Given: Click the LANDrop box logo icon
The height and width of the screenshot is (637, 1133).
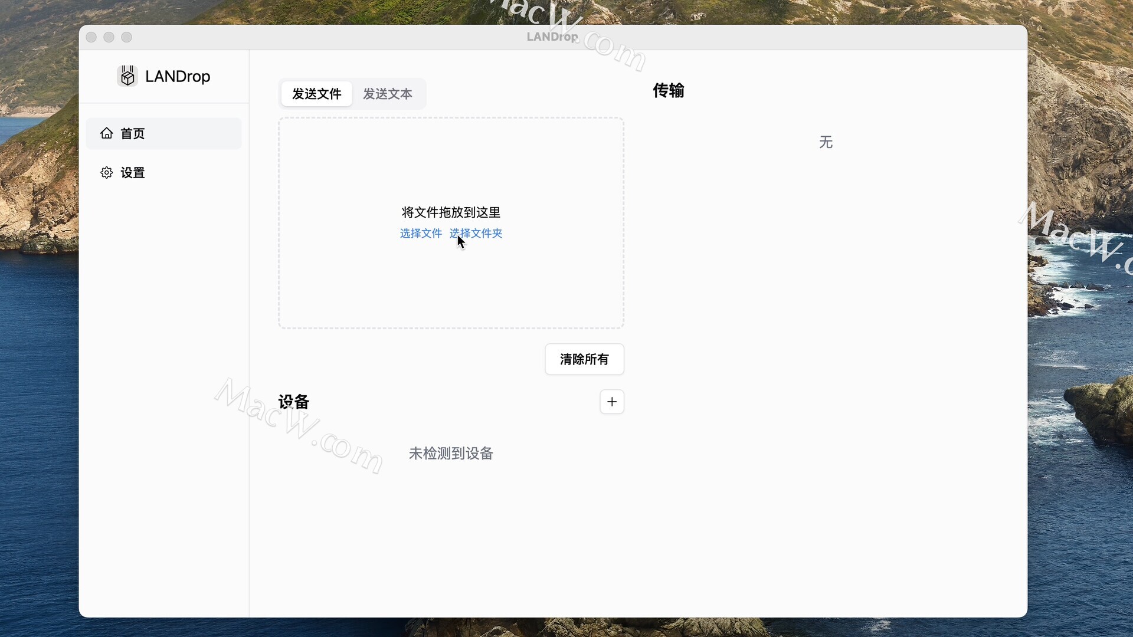Looking at the screenshot, I should click(127, 76).
